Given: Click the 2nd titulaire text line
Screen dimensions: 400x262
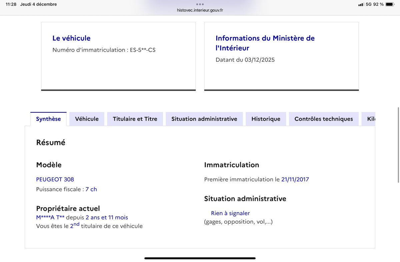Looking at the screenshot, I should (89, 226).
